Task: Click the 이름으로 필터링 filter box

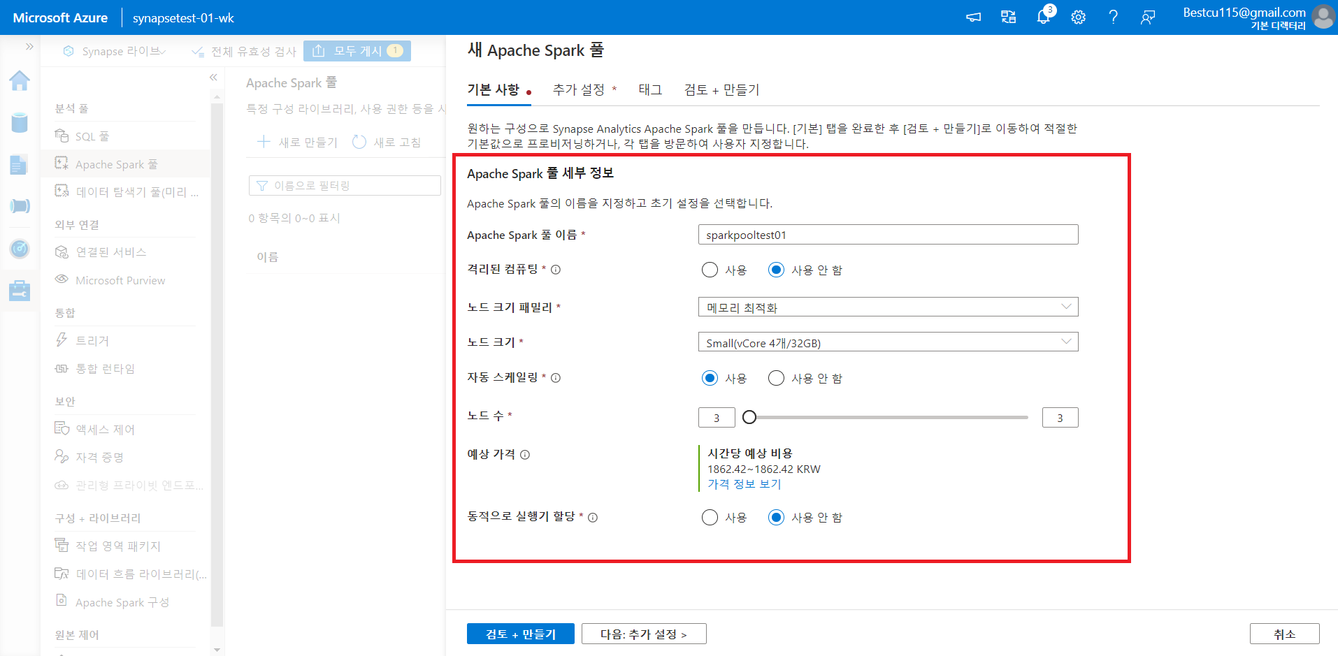Action: click(345, 185)
